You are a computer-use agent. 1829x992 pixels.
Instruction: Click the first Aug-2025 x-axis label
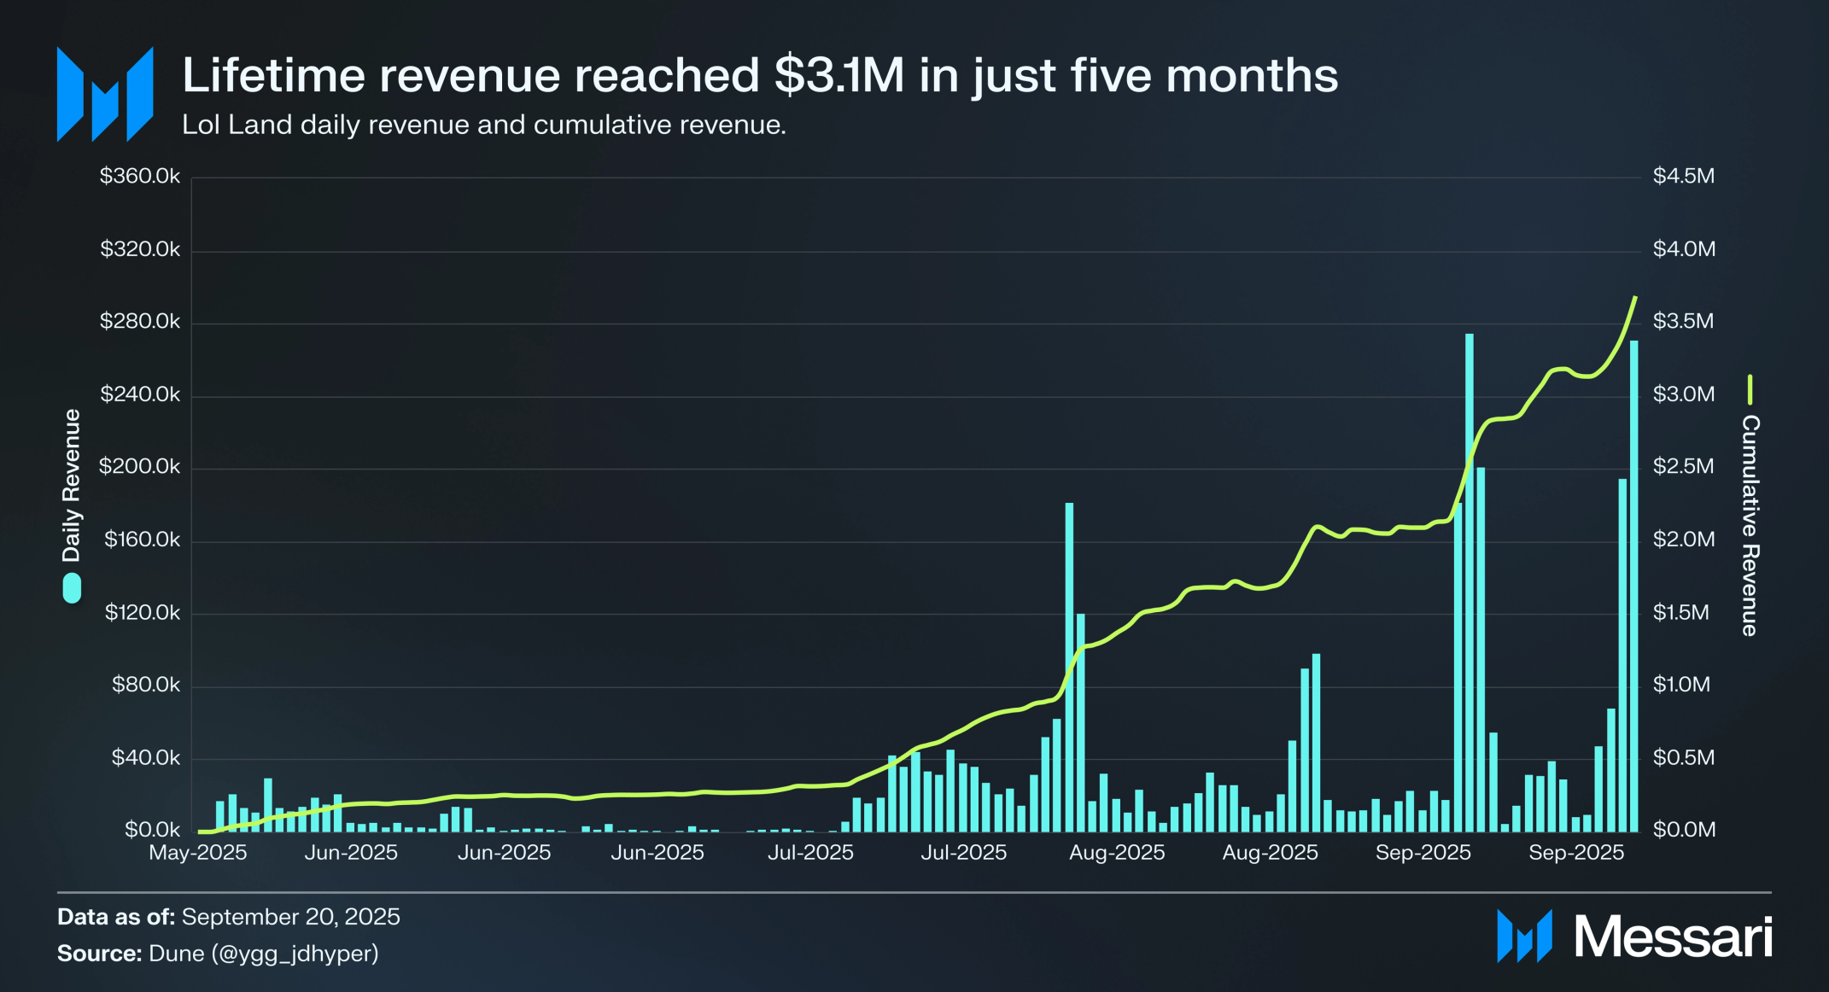click(x=1117, y=852)
